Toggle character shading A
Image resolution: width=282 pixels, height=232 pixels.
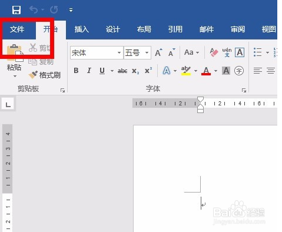tap(226, 71)
